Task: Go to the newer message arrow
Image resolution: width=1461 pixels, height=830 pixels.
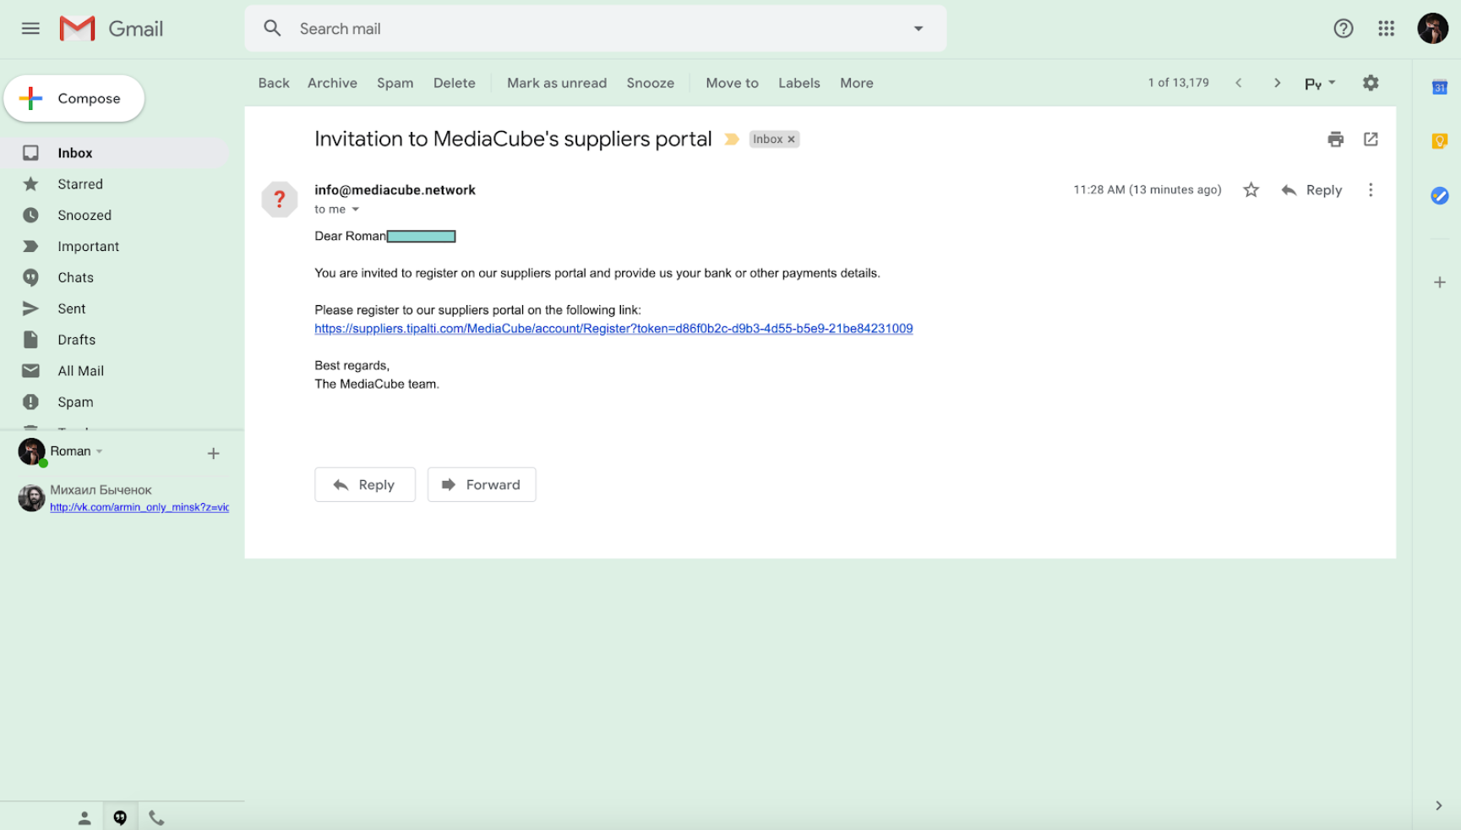Action: point(1239,83)
